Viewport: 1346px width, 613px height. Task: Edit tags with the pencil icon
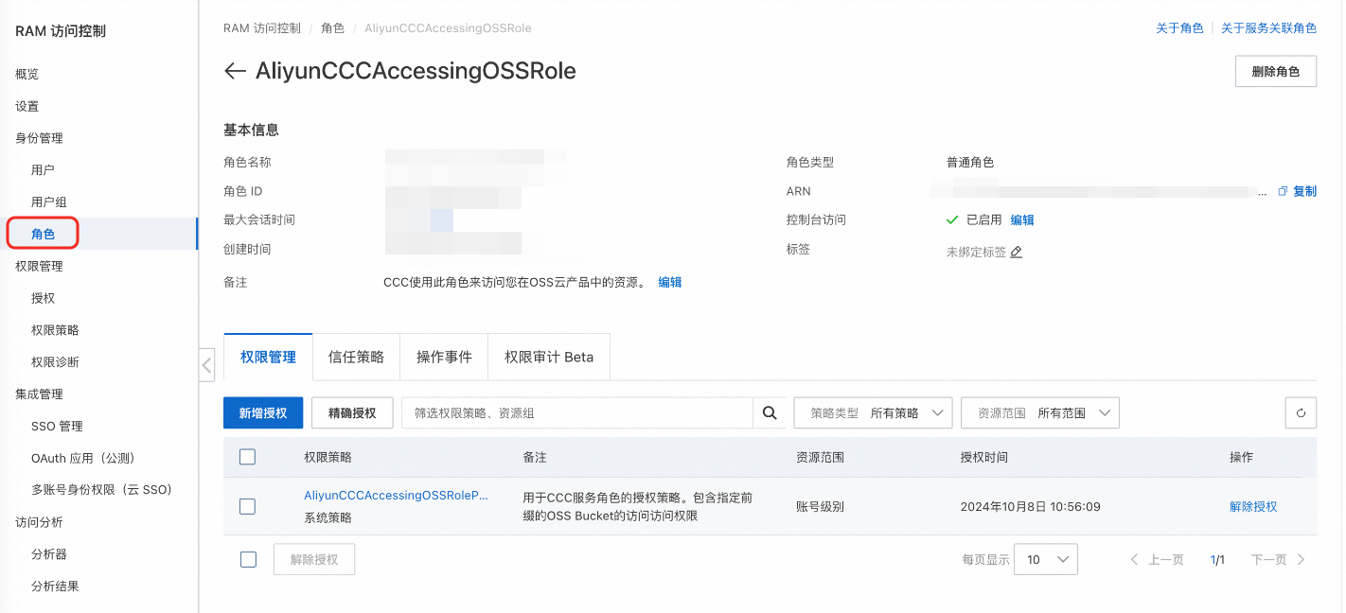click(1016, 253)
